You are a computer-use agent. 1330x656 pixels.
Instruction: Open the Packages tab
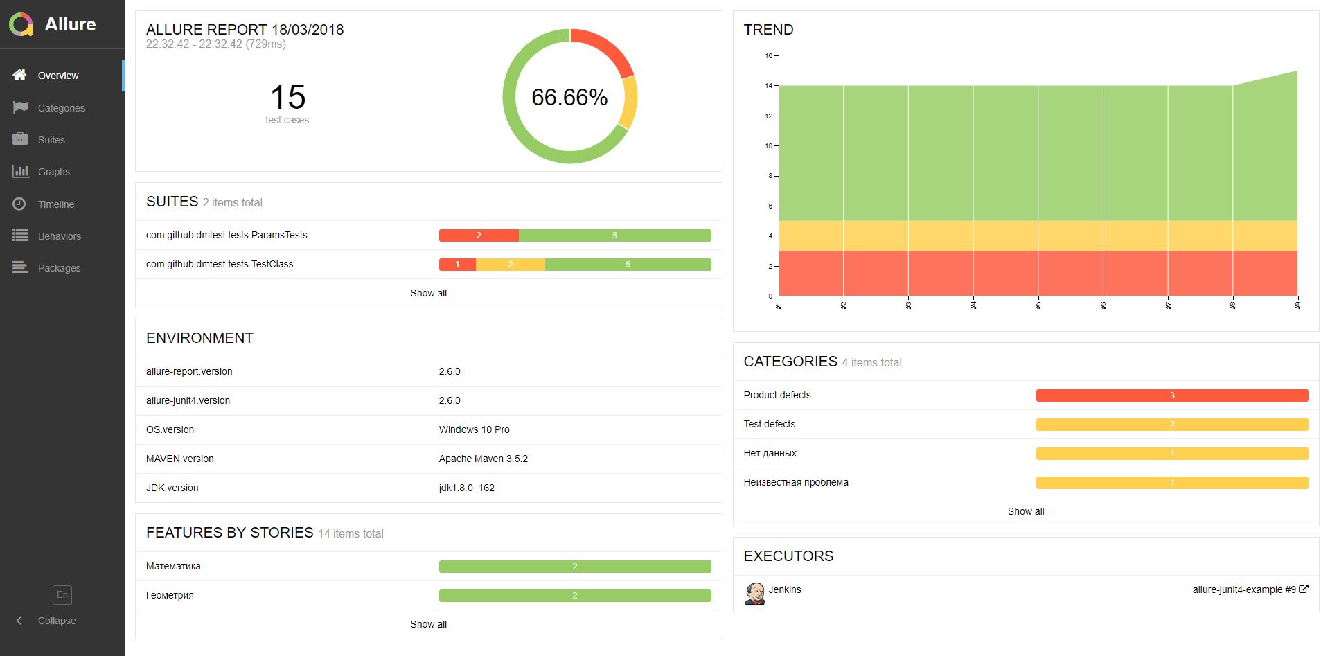pos(62,268)
